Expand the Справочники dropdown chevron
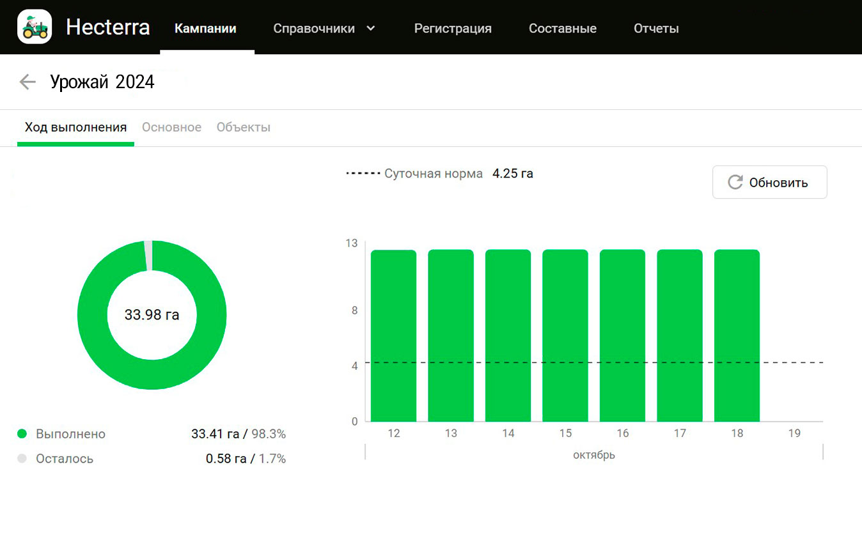 [370, 28]
